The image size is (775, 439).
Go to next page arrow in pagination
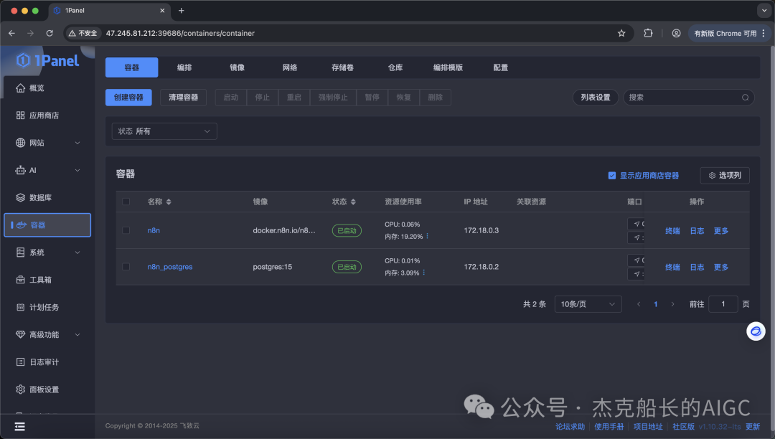pos(672,304)
